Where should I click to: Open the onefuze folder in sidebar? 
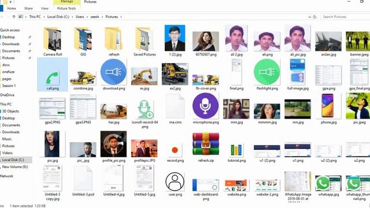(9, 72)
